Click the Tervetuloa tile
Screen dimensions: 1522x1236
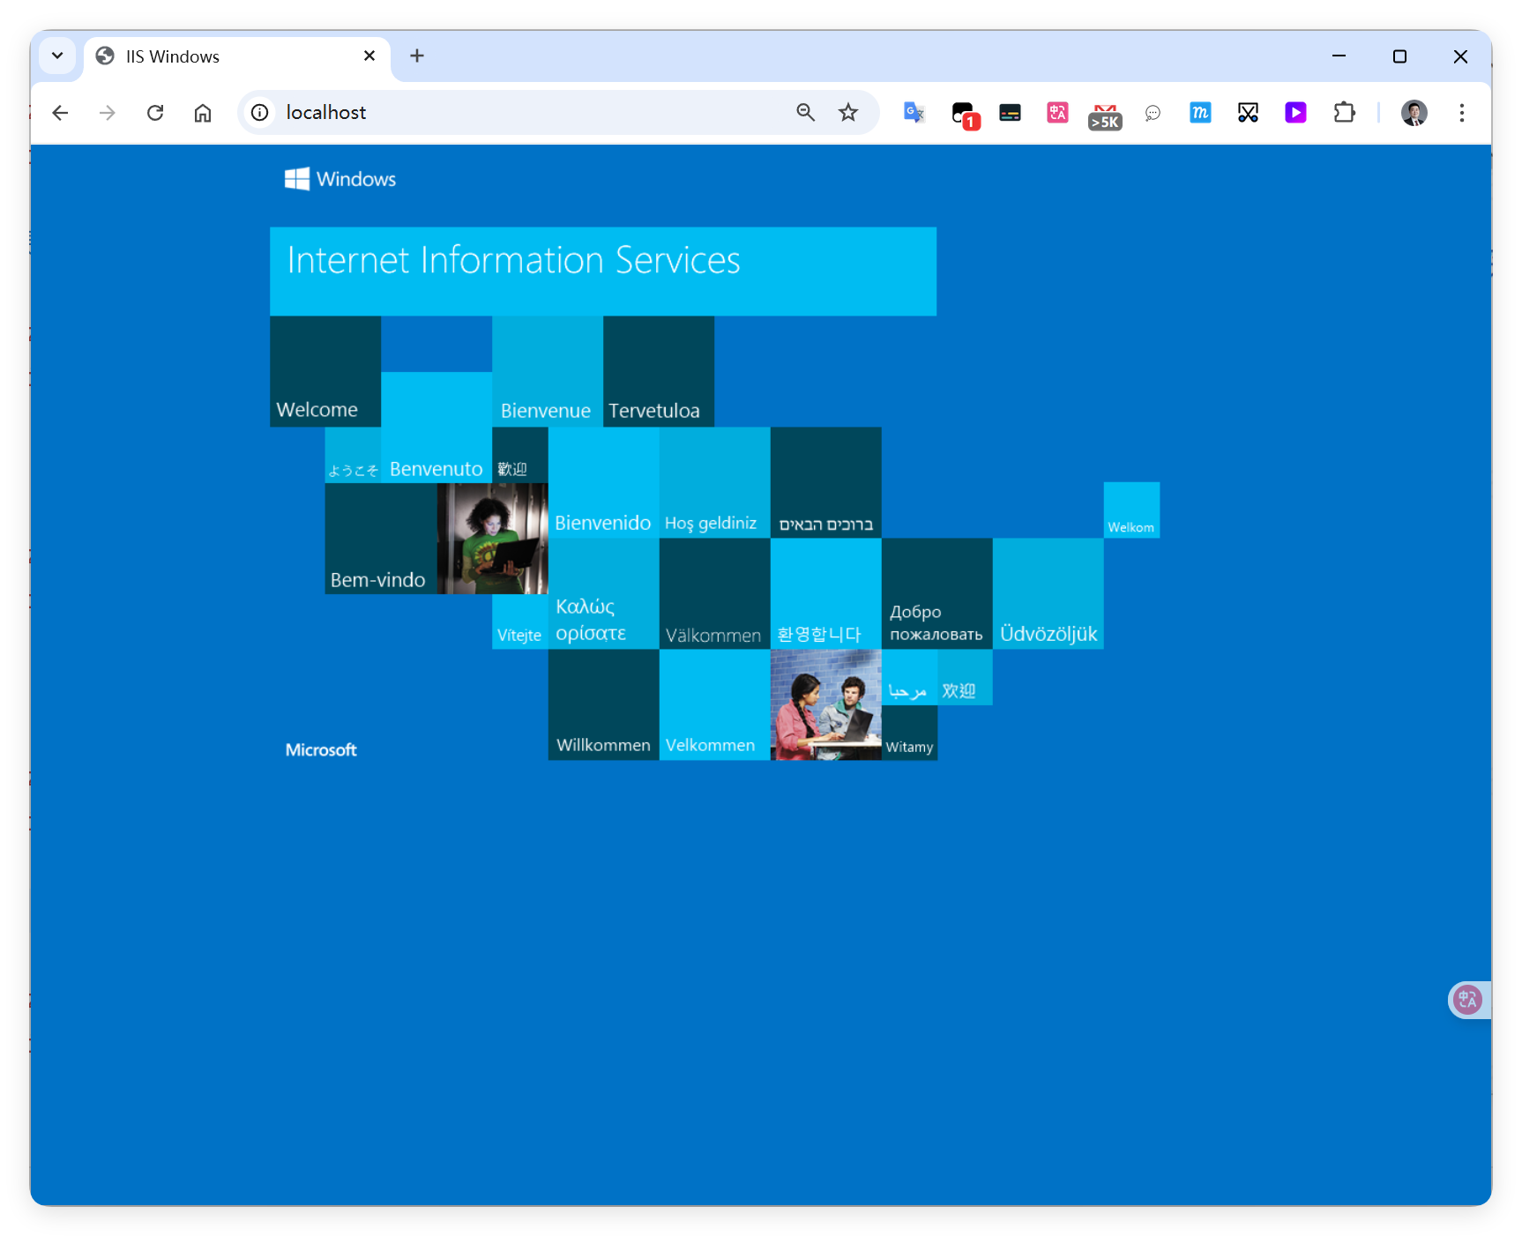[x=659, y=371]
